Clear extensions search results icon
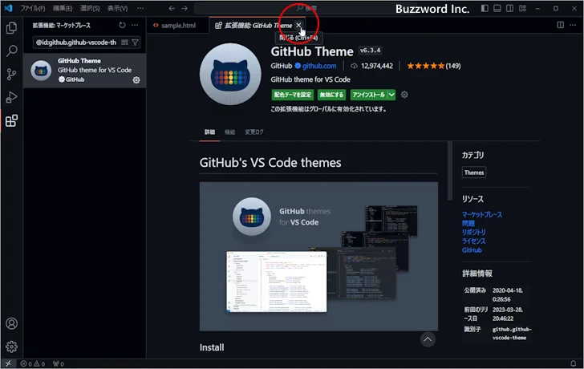Screen dimensions: 584x369 (125, 43)
